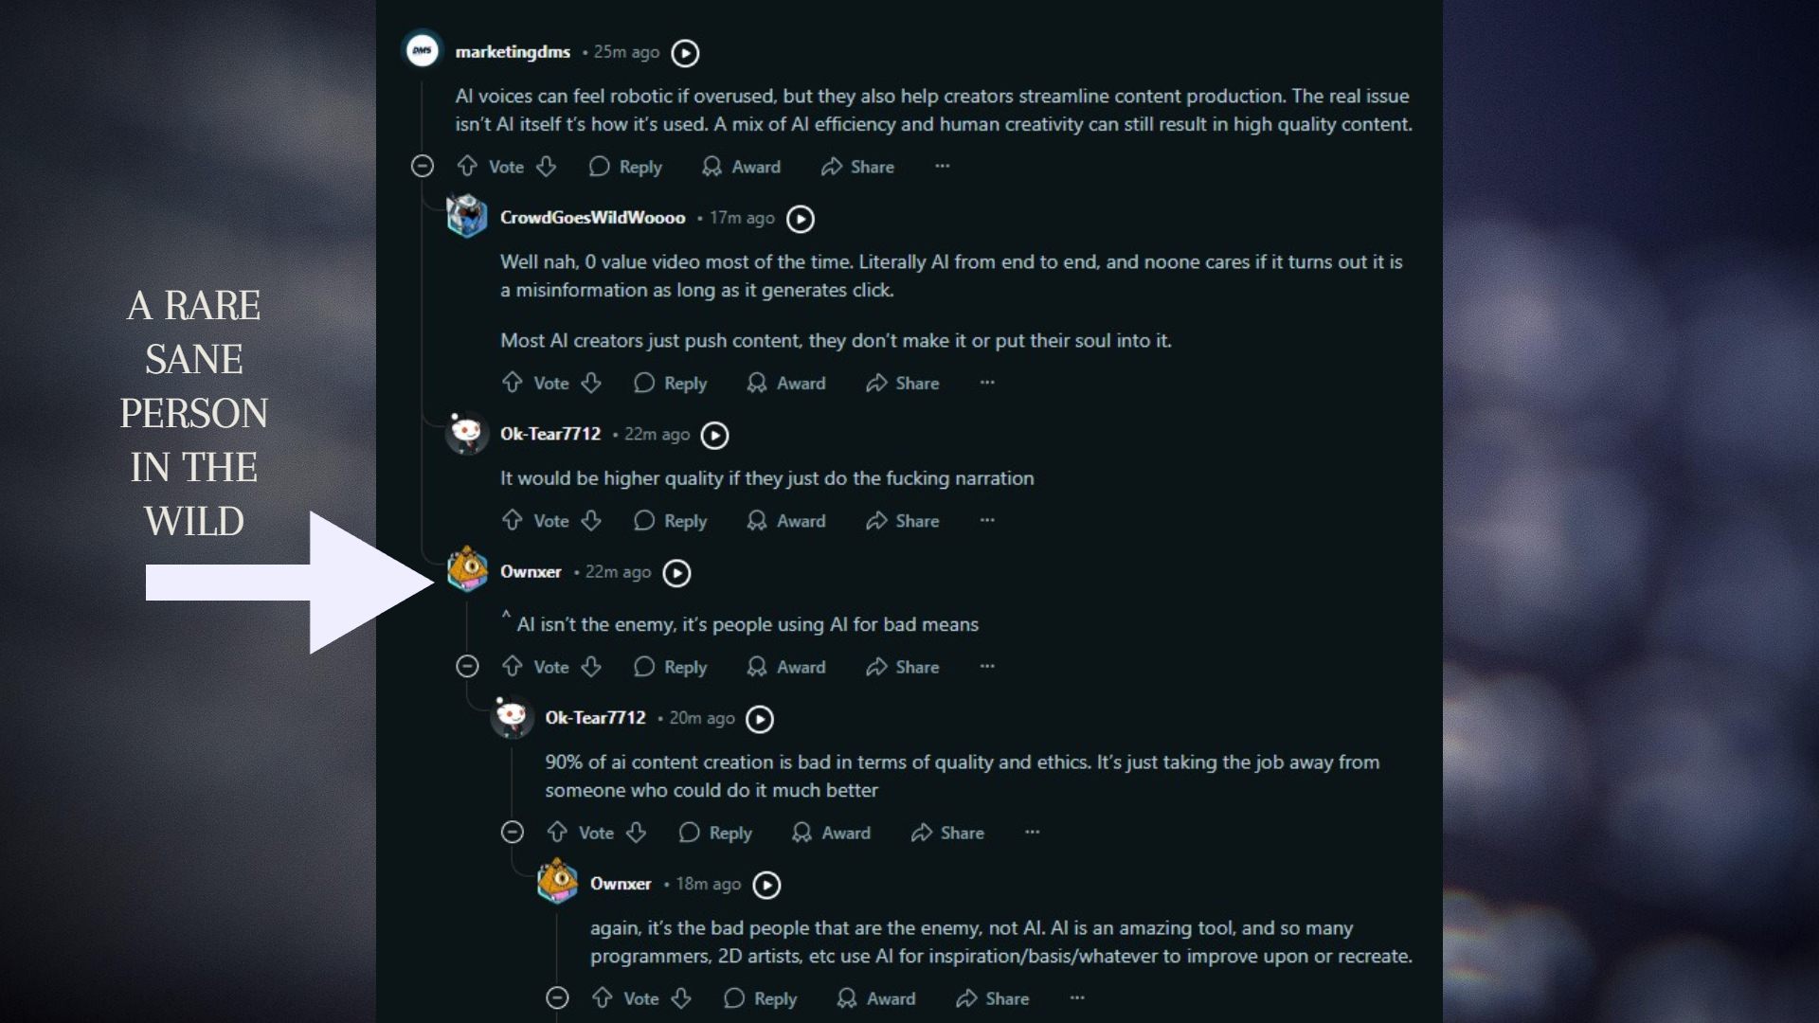Reply to marketingdms comment

pyautogui.click(x=625, y=167)
